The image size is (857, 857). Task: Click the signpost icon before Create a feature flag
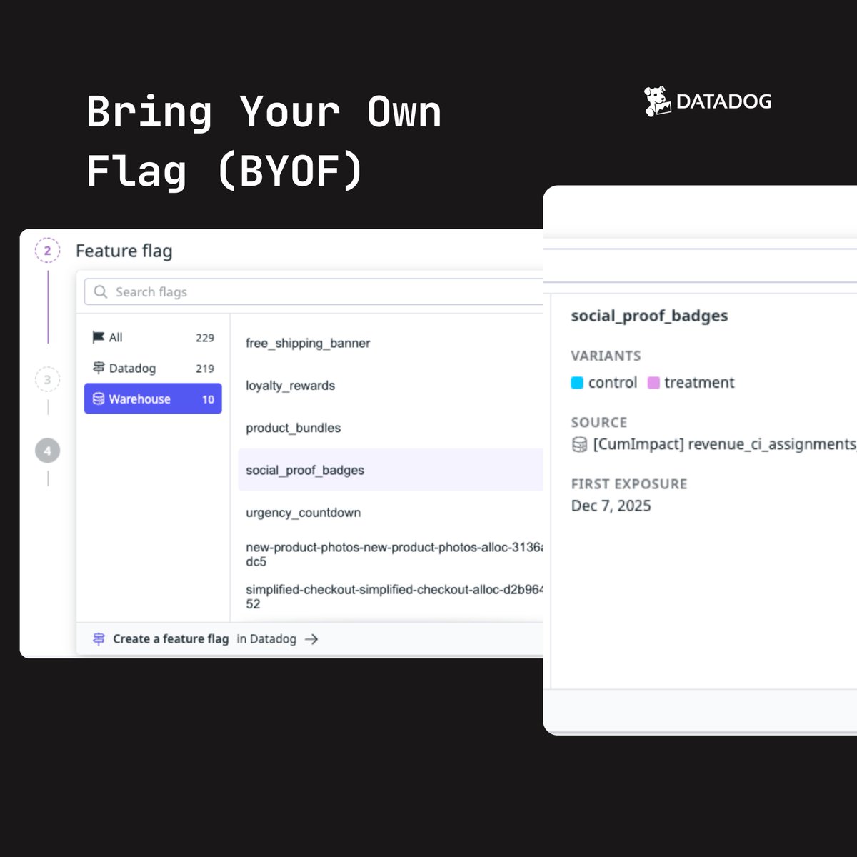[x=99, y=639]
